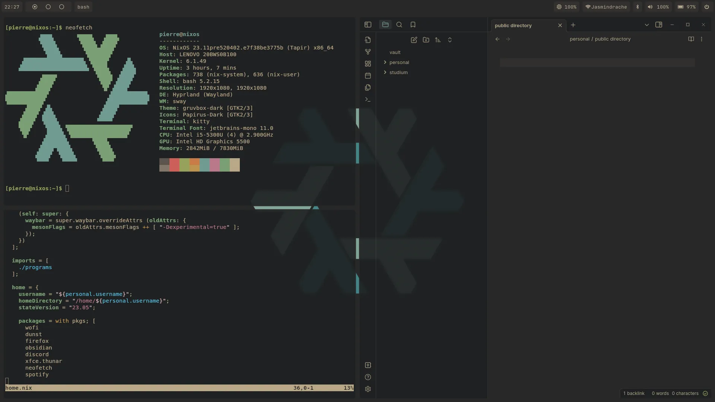Image resolution: width=715 pixels, height=402 pixels.
Task: Open the command palette terminal icon
Action: [368, 99]
